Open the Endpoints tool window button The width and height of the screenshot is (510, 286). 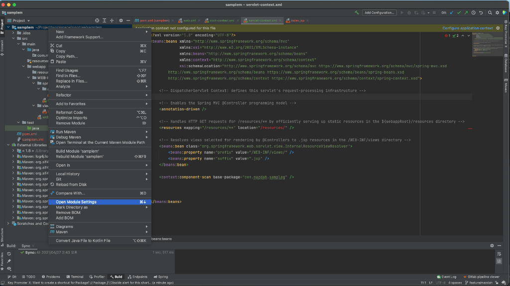tap(137, 277)
